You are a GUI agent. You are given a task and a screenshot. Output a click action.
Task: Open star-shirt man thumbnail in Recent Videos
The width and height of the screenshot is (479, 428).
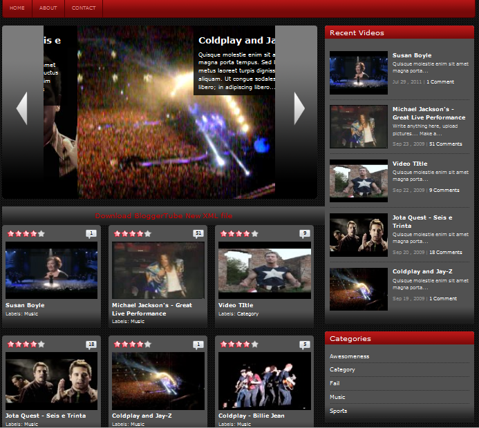tap(359, 181)
